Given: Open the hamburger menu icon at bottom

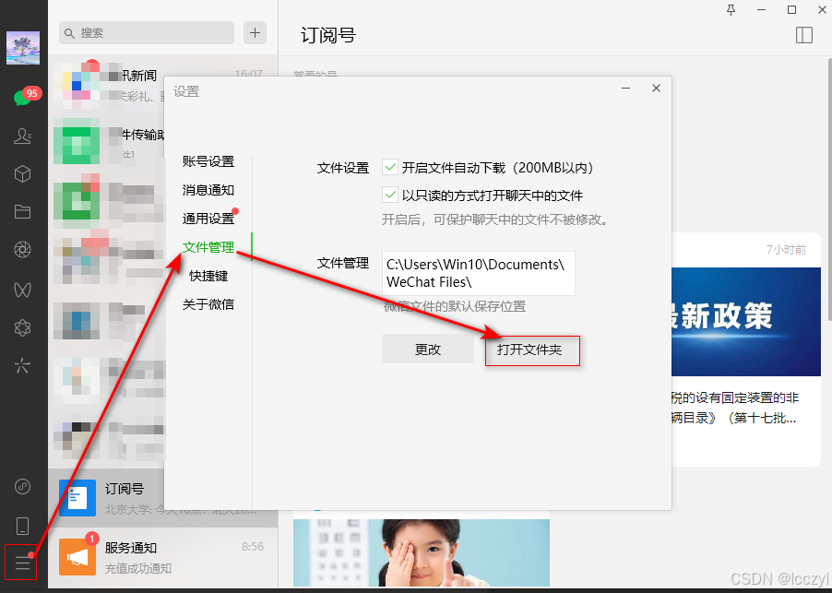Looking at the screenshot, I should click(x=22, y=563).
